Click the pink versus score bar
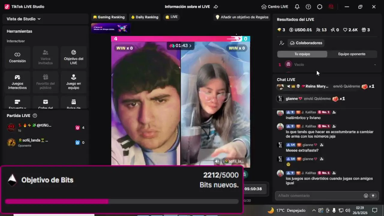384x216 pixels. 181,39
